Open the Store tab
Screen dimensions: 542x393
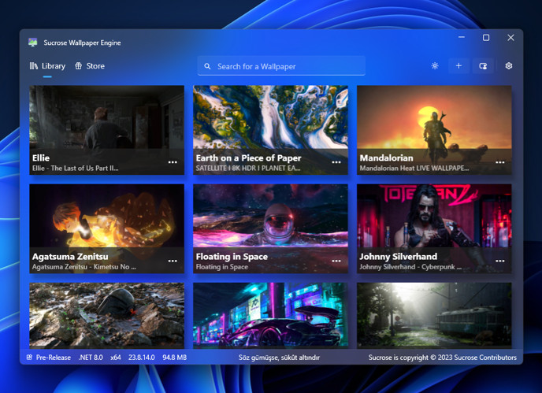(x=90, y=66)
